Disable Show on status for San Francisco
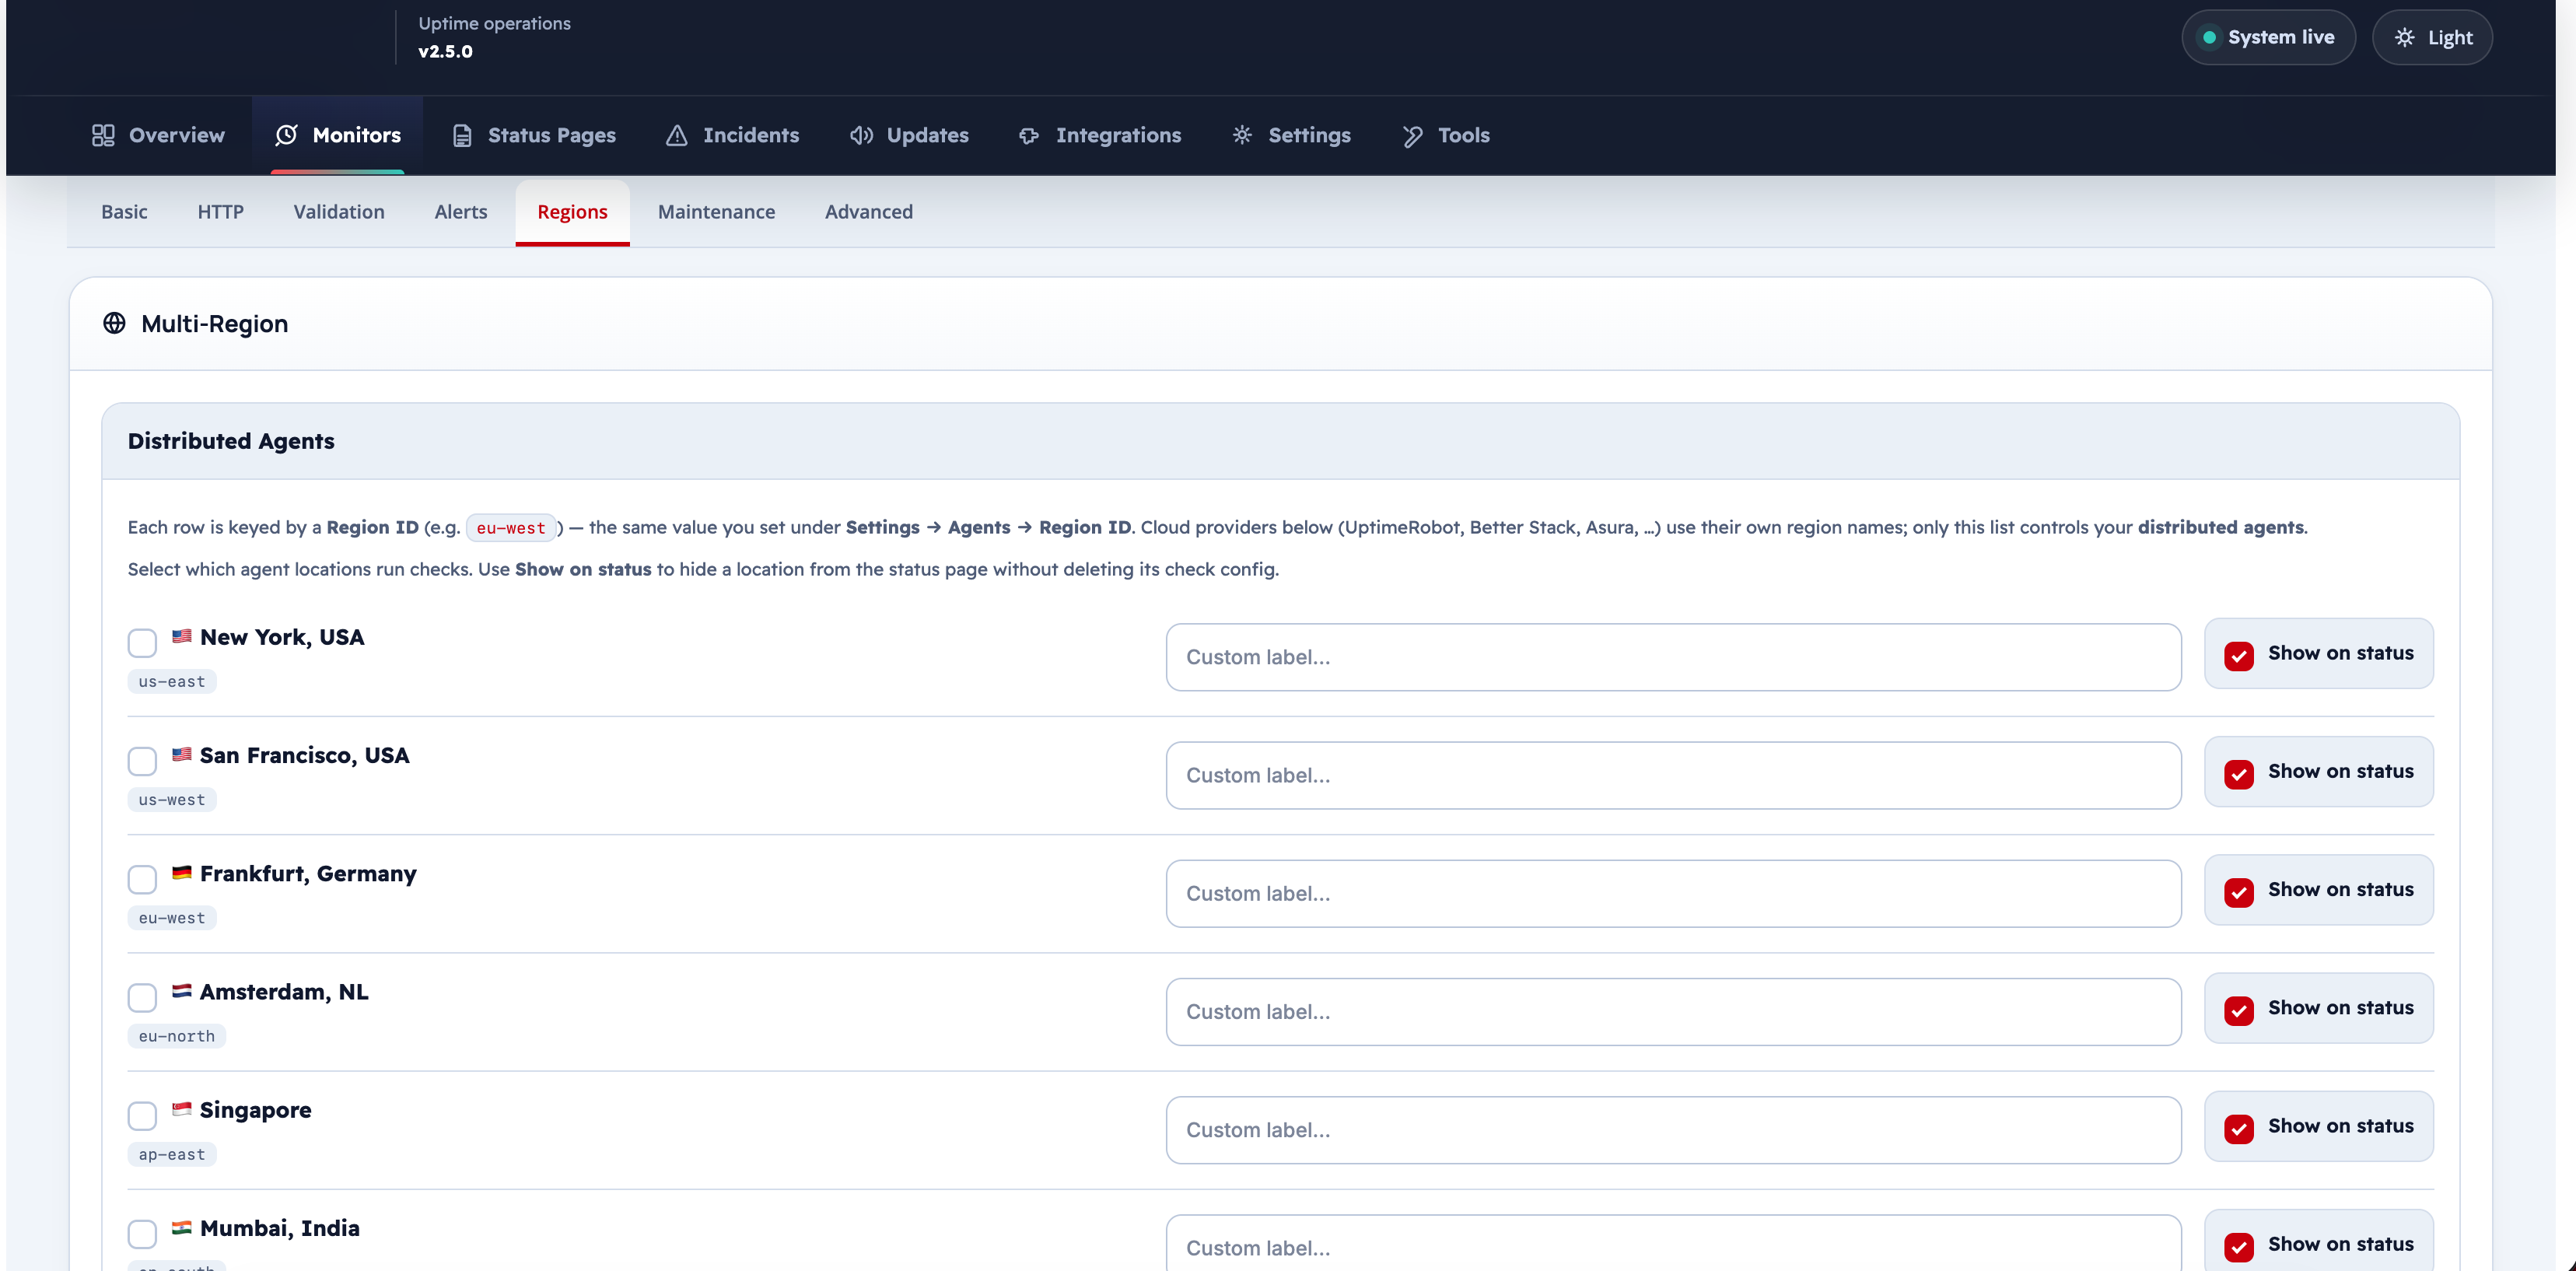 click(2239, 774)
